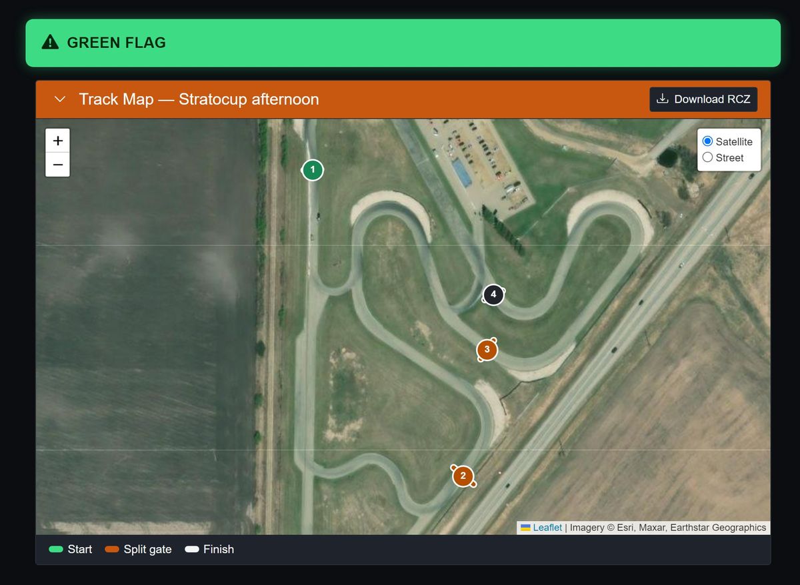Click the Finish legend label
The height and width of the screenshot is (585, 800).
tap(219, 550)
